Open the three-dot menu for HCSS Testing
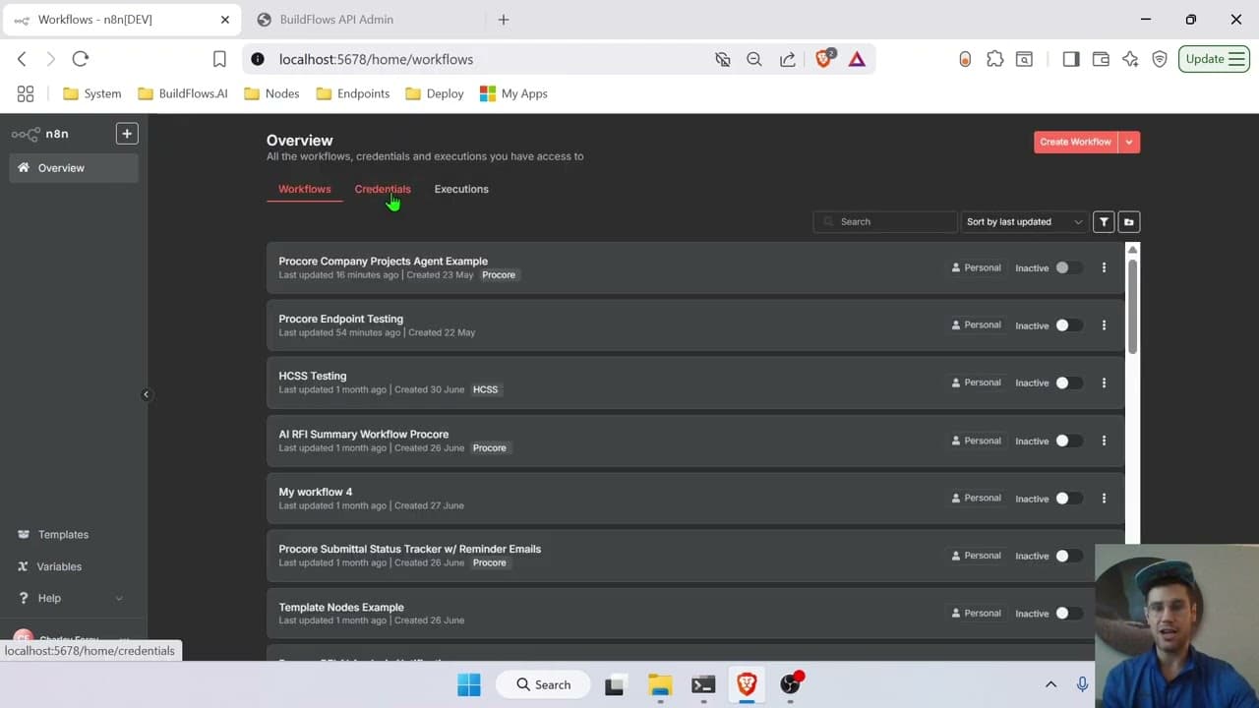Image resolution: width=1259 pixels, height=708 pixels. coord(1104,383)
